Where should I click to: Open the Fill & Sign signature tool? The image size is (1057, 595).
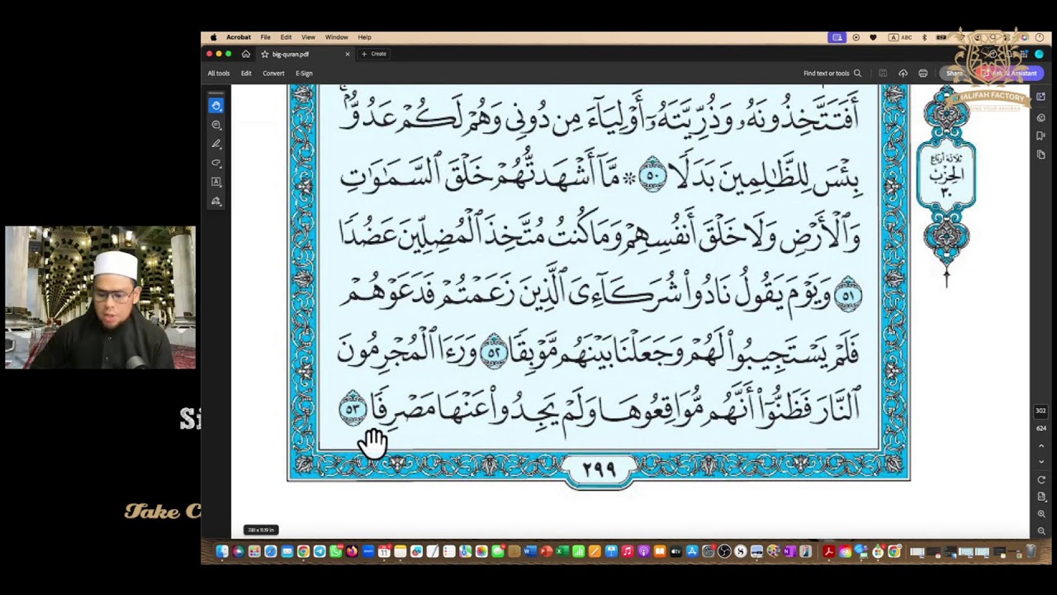pos(216,201)
